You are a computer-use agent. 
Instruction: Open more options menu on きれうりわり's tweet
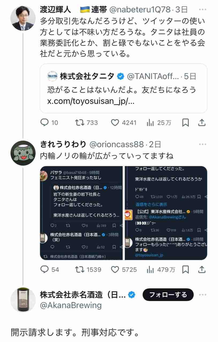click(203, 145)
